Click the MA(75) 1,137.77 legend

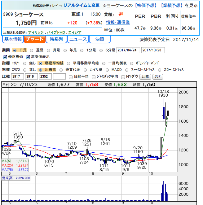[x=15, y=170]
